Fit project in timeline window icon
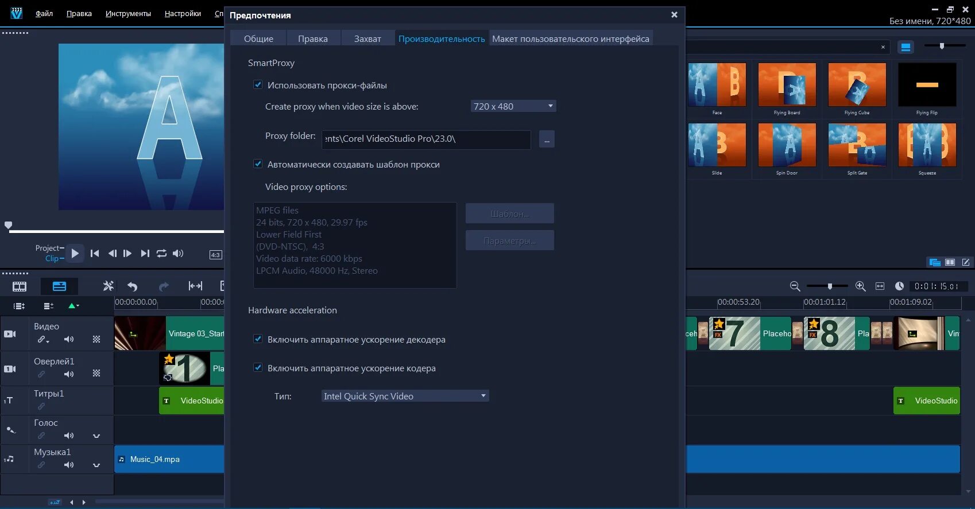The width and height of the screenshot is (975, 509). (880, 286)
